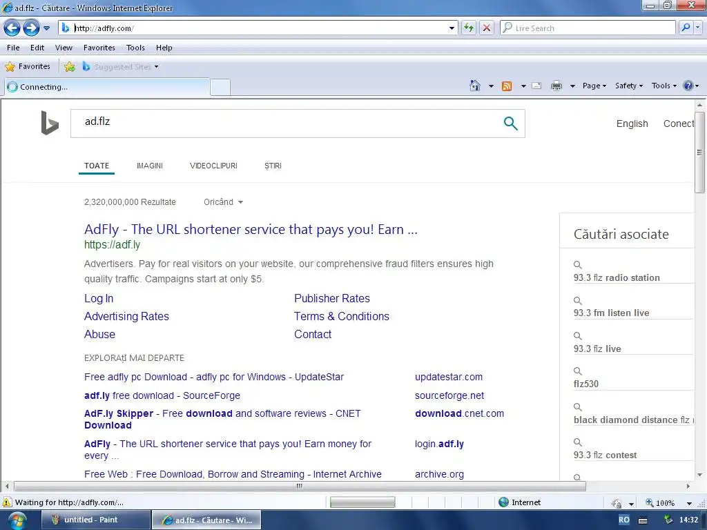
Task: Click the Advertising Rates sitelink
Action: pyautogui.click(x=127, y=316)
